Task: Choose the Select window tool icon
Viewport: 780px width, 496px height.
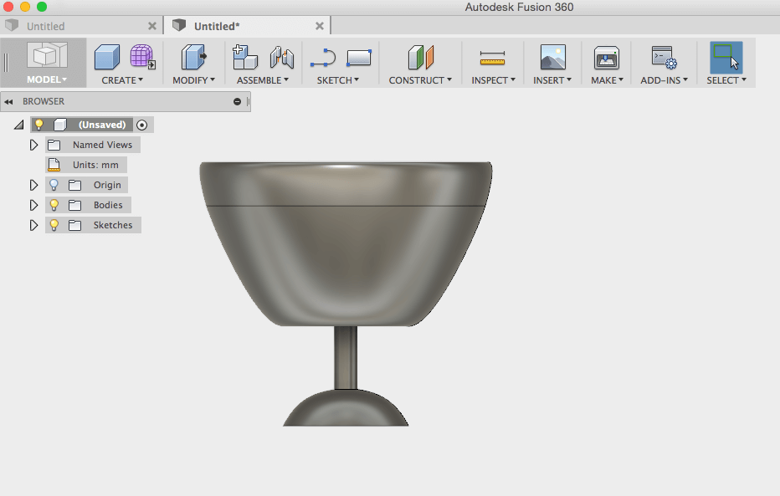Action: click(726, 57)
